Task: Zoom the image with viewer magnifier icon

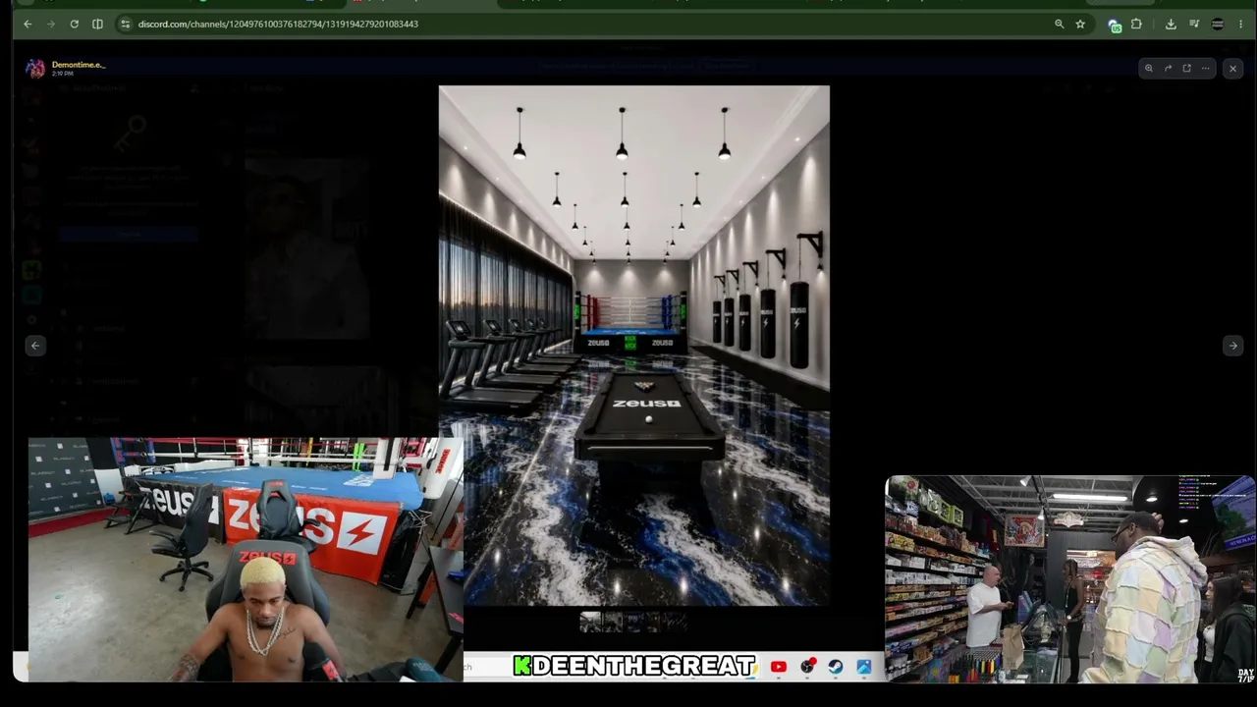Action: tap(1148, 68)
